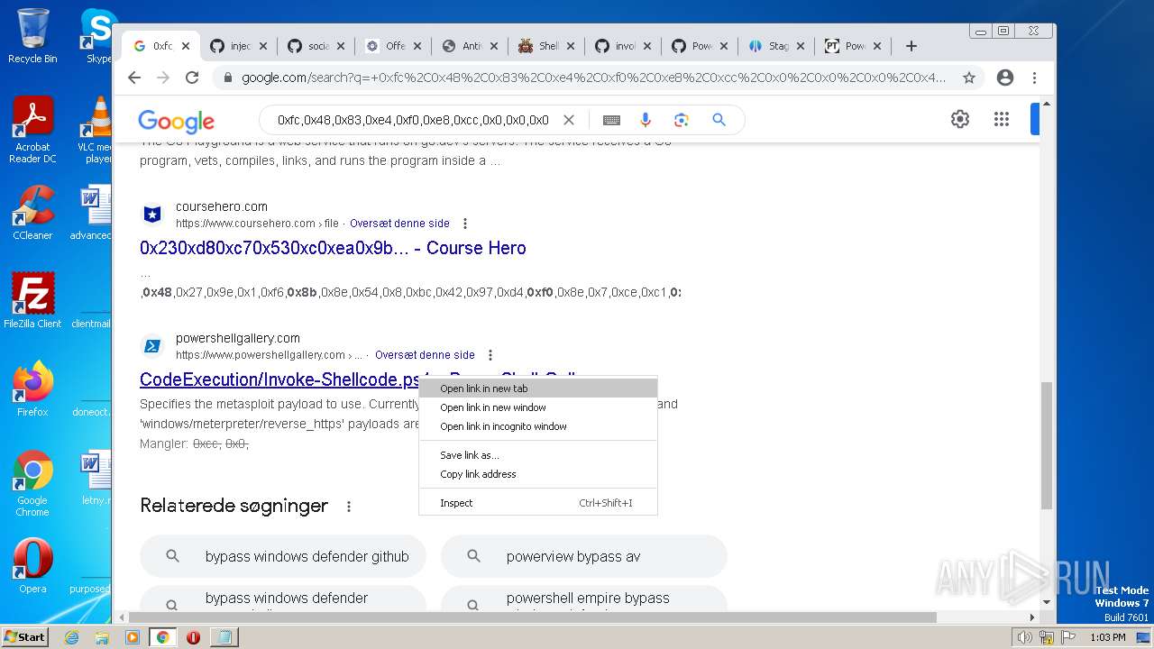Open CodeExecution/Invoke-Shellcode result link
This screenshot has width=1154, height=649.
tap(279, 379)
